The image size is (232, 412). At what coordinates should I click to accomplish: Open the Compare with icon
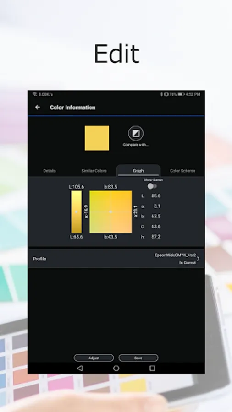(136, 133)
